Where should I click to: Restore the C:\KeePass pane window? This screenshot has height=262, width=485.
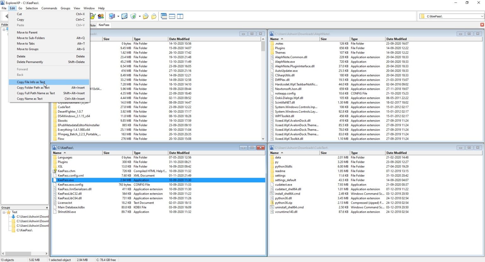point(252,147)
